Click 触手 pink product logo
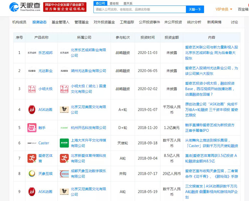 coord(32,128)
